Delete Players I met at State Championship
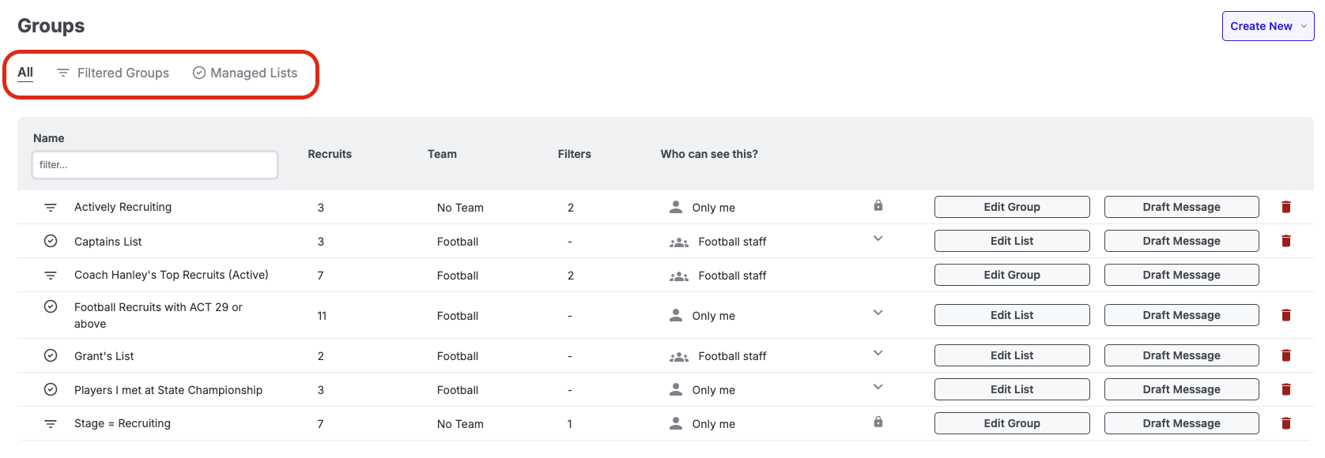 point(1286,389)
